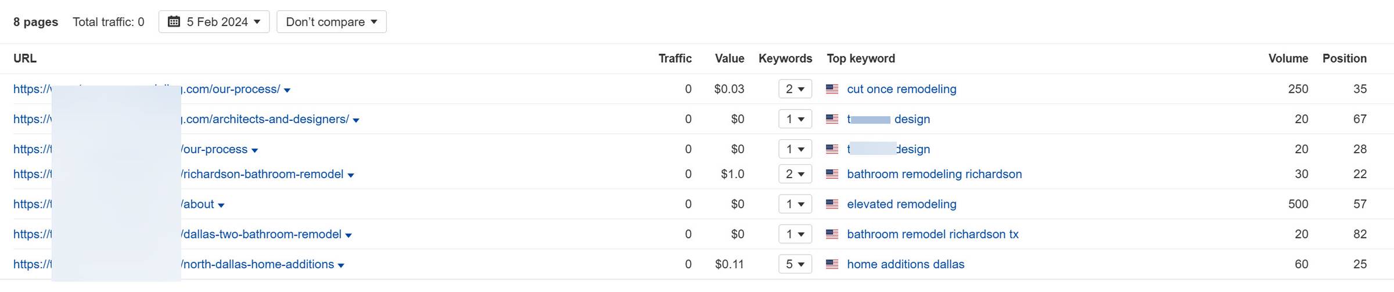Screen dimensions: 1394x292
Task: Open keywords dropdown showing 5
Action: [x=795, y=265]
